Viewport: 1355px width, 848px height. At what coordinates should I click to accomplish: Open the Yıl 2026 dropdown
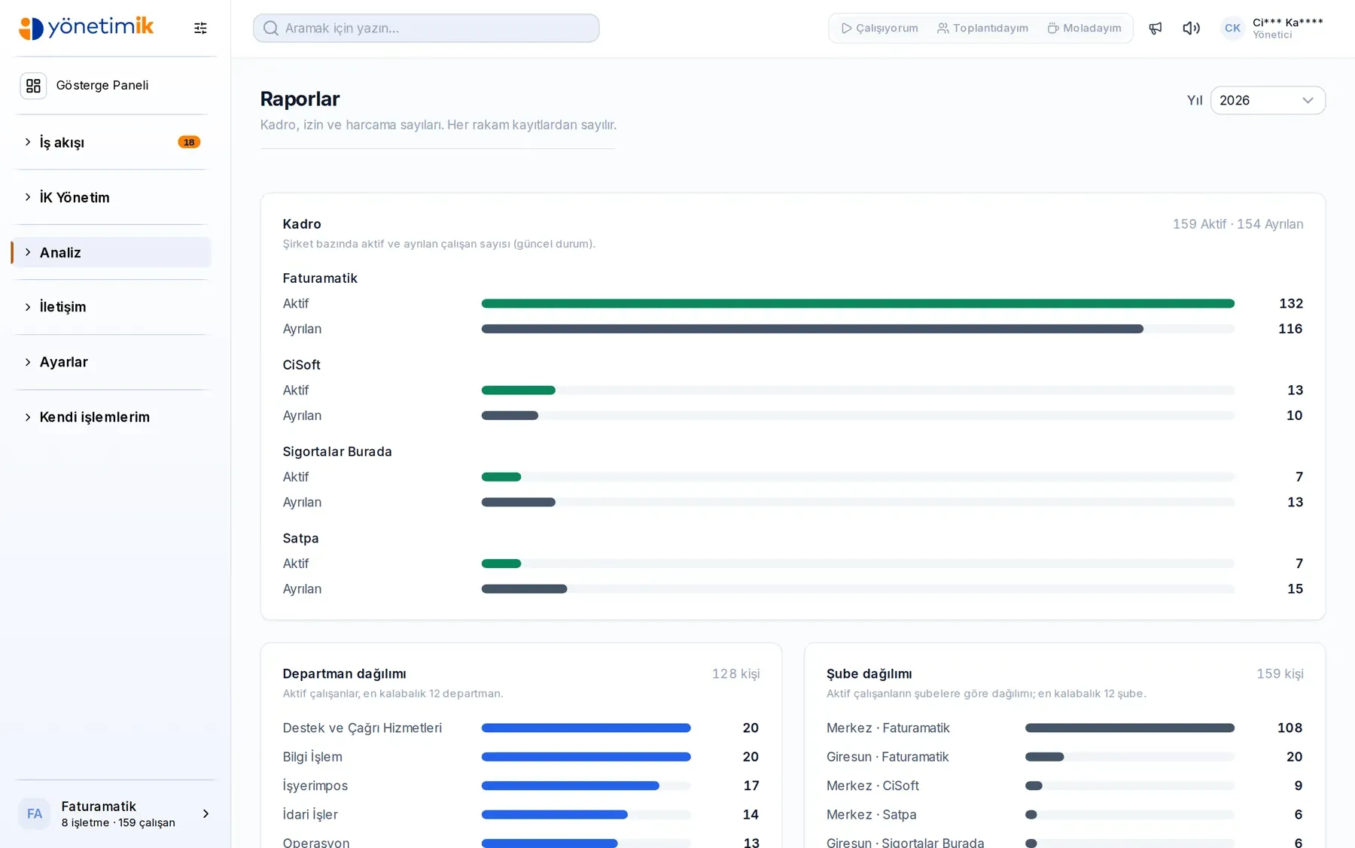coord(1268,100)
